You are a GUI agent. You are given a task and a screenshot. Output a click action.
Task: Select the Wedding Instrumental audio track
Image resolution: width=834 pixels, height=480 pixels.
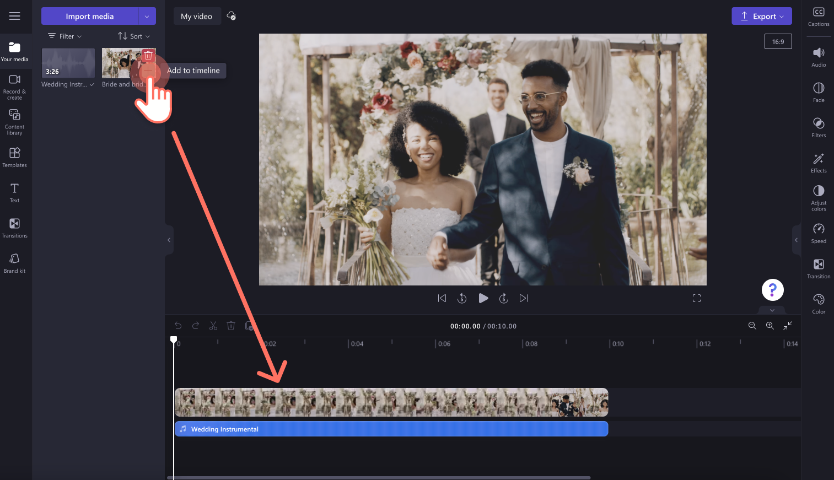pyautogui.click(x=391, y=429)
